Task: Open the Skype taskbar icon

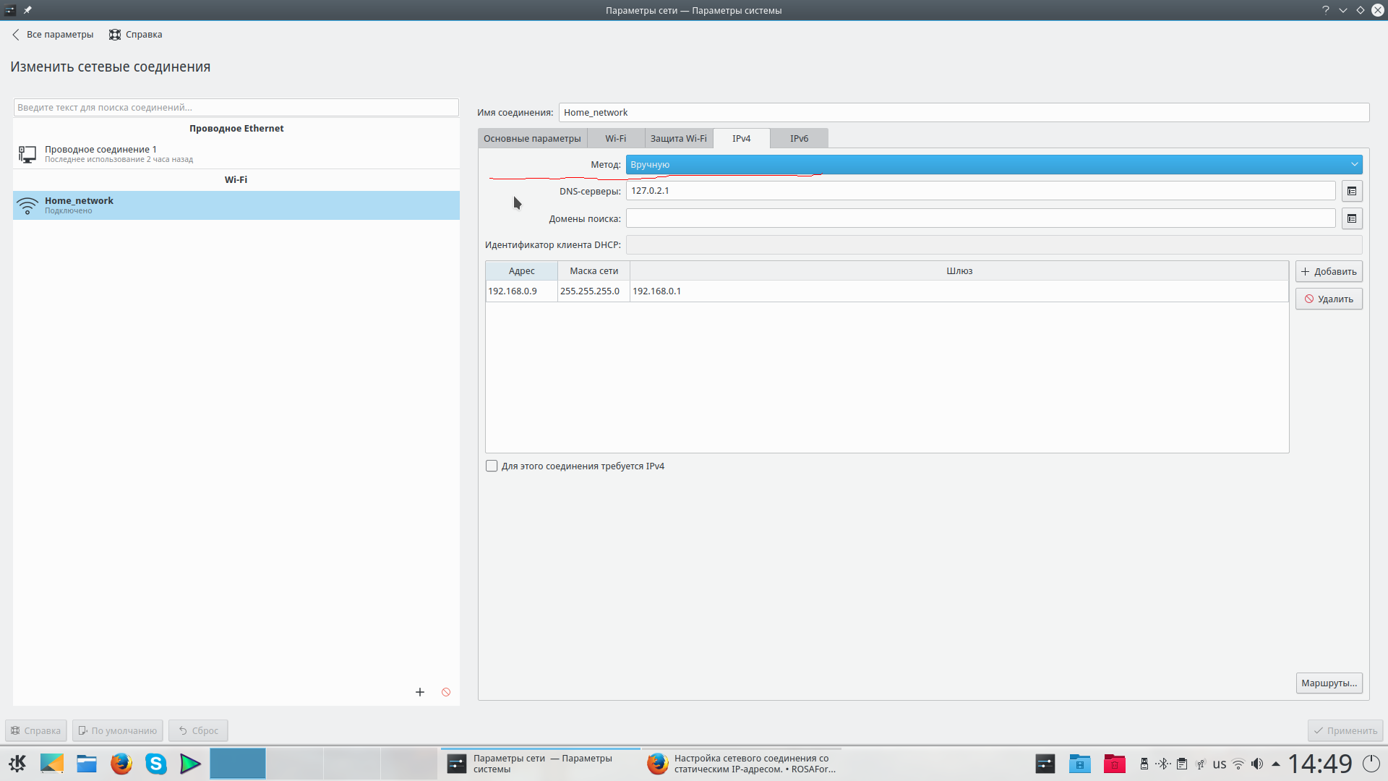Action: [155, 764]
